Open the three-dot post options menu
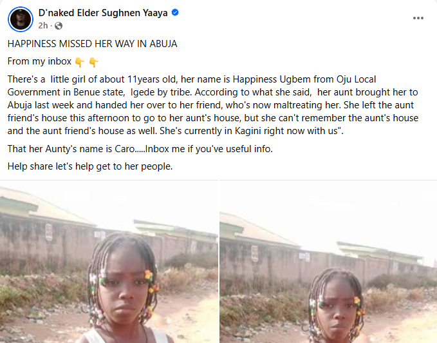Viewport: 437px width, 343px height. [x=418, y=18]
